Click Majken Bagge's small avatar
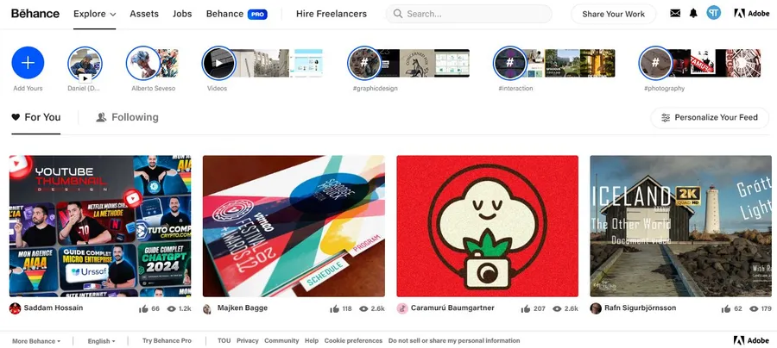777x348 pixels. (207, 308)
